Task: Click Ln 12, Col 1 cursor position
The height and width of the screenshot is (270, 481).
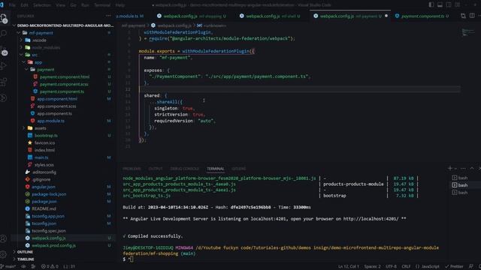Action: click(348, 267)
